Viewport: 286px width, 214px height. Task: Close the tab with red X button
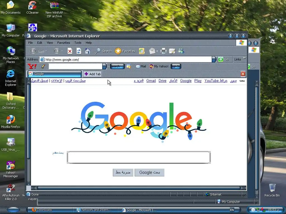(243, 74)
